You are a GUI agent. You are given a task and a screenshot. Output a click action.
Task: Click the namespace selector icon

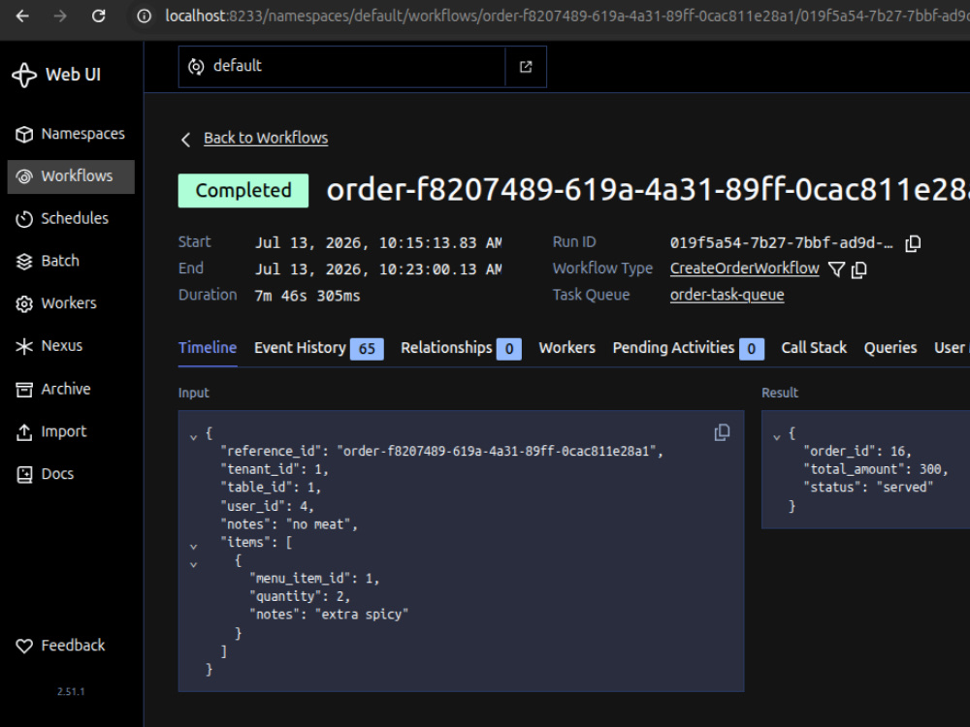(196, 66)
